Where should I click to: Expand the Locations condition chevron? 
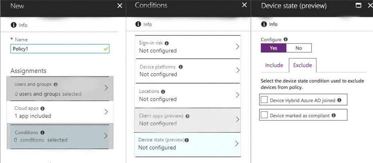click(x=237, y=95)
